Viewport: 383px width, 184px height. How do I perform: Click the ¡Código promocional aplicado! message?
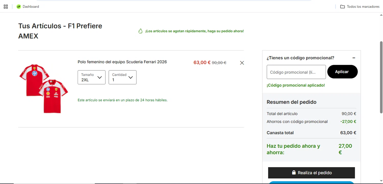tap(296, 85)
